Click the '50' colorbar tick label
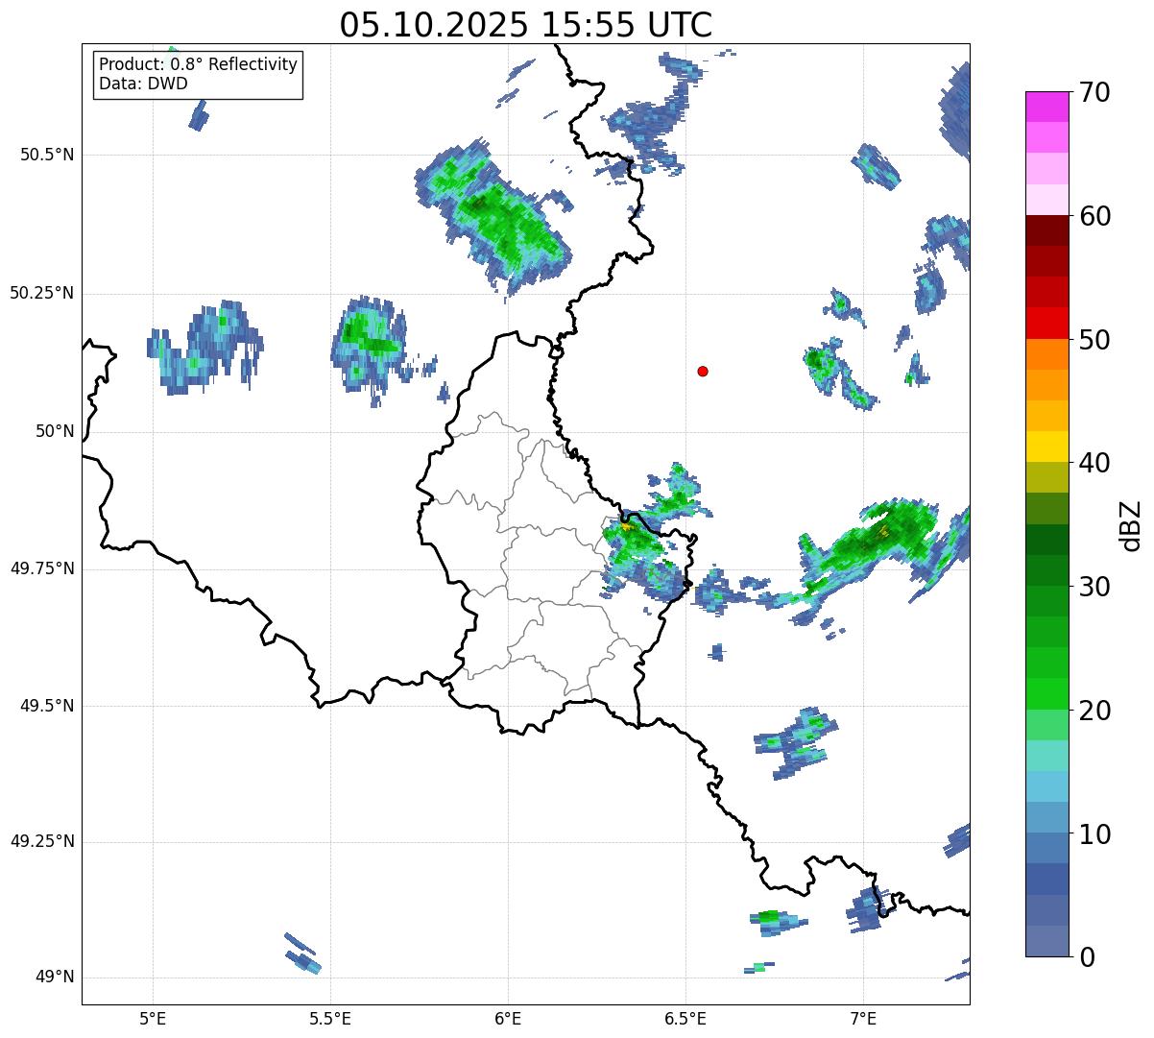 point(1094,340)
